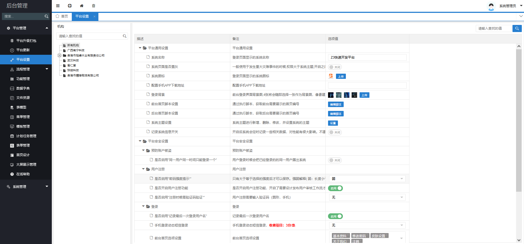Open the 密码强度提示 dropdown

coord(367,179)
